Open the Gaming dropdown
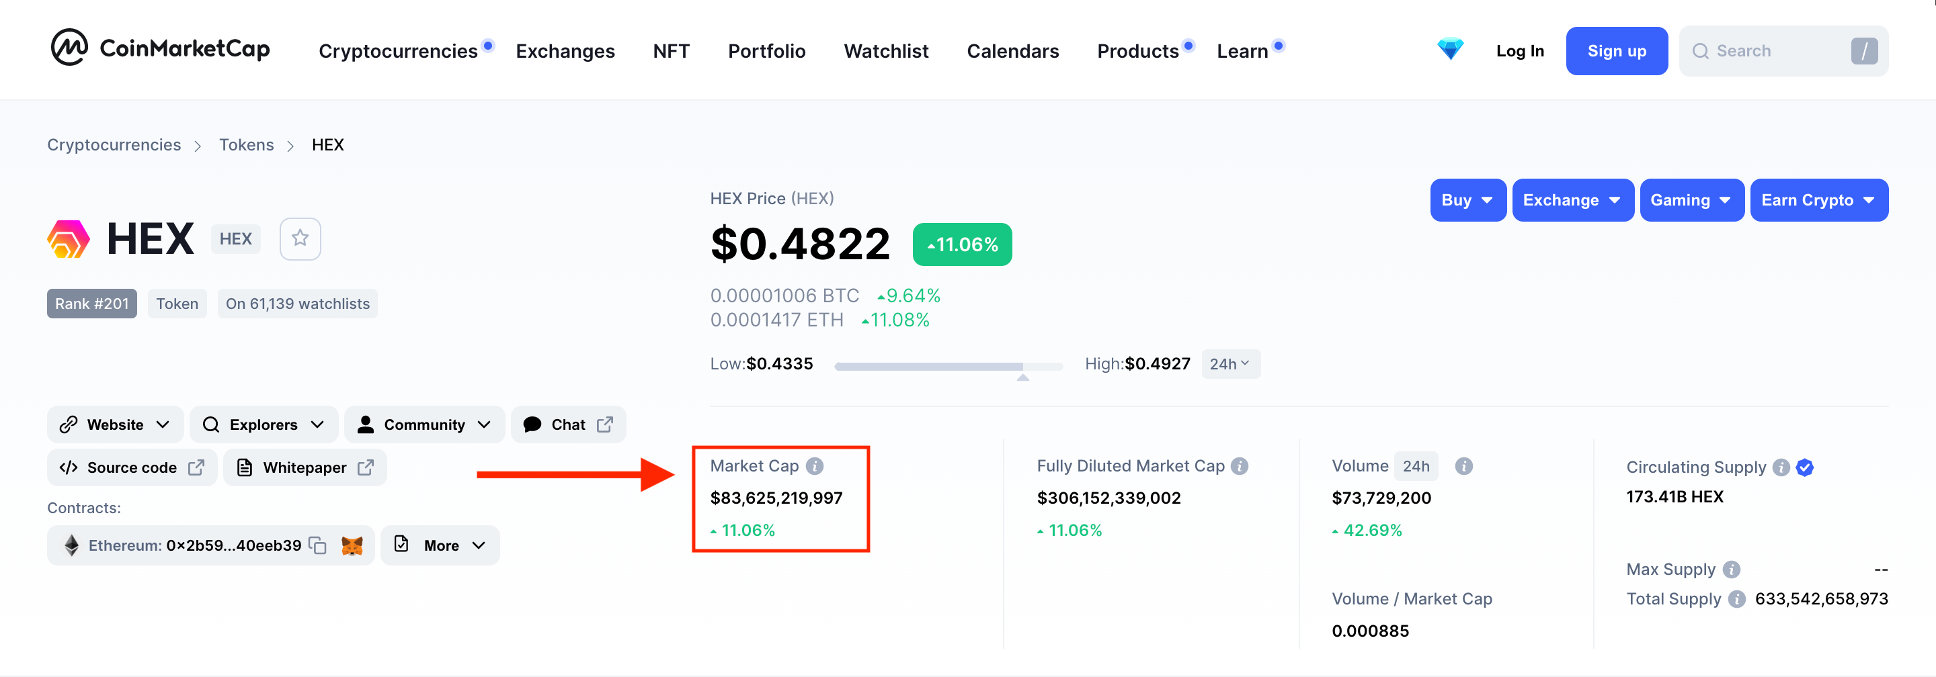The image size is (1936, 677). point(1692,200)
